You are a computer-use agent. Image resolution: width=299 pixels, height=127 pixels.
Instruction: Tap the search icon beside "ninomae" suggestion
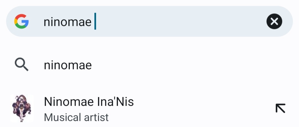22,65
